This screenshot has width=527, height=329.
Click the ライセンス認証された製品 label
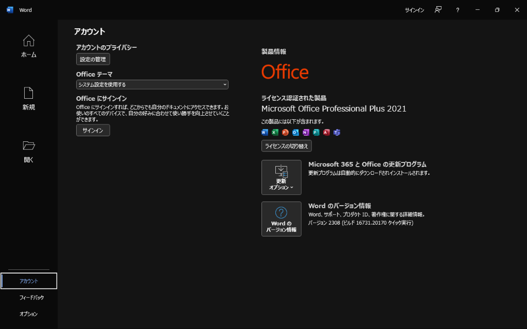pos(294,98)
